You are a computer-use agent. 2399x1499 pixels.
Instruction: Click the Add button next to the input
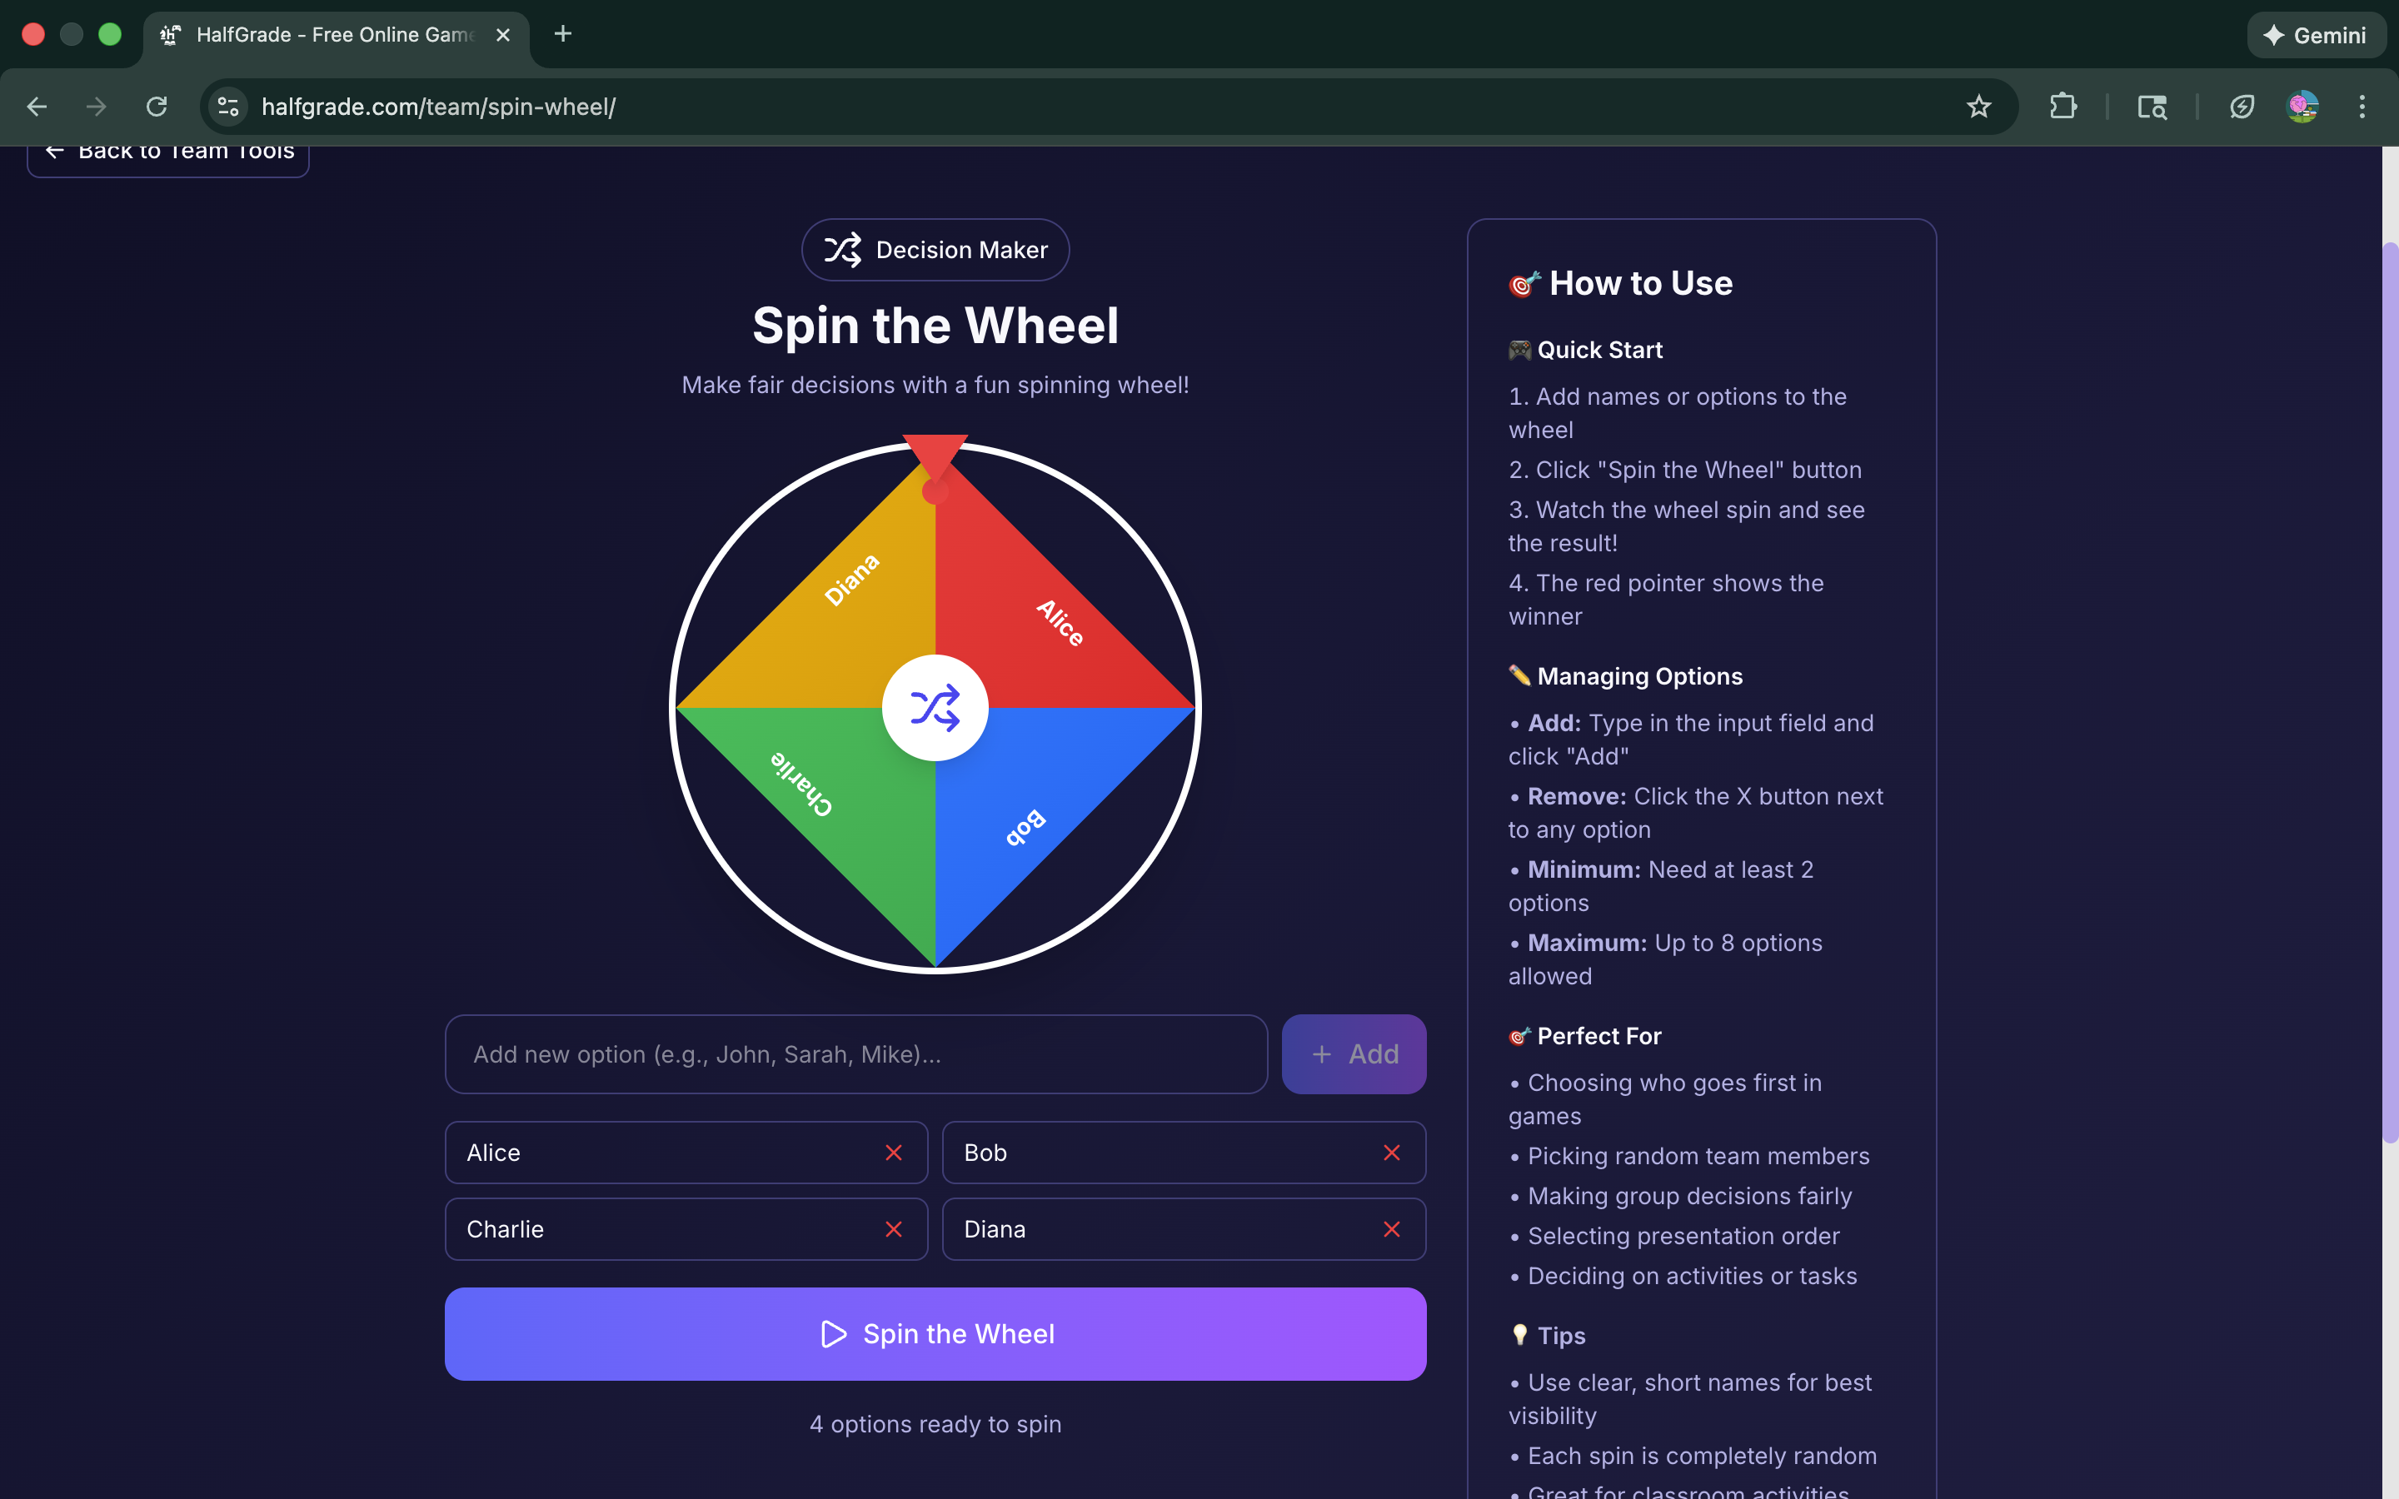1354,1053
